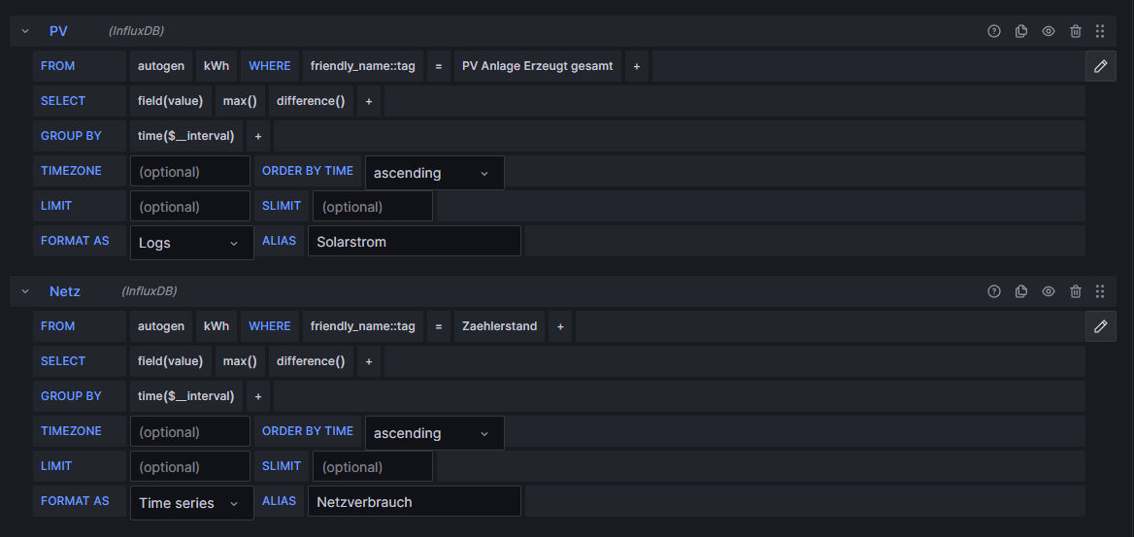Toggle raw edit mode for PV query

(1100, 66)
